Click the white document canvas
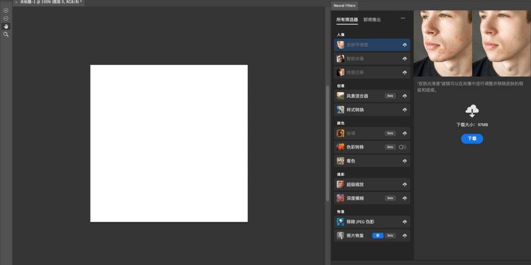531x265 pixels. pos(169,144)
